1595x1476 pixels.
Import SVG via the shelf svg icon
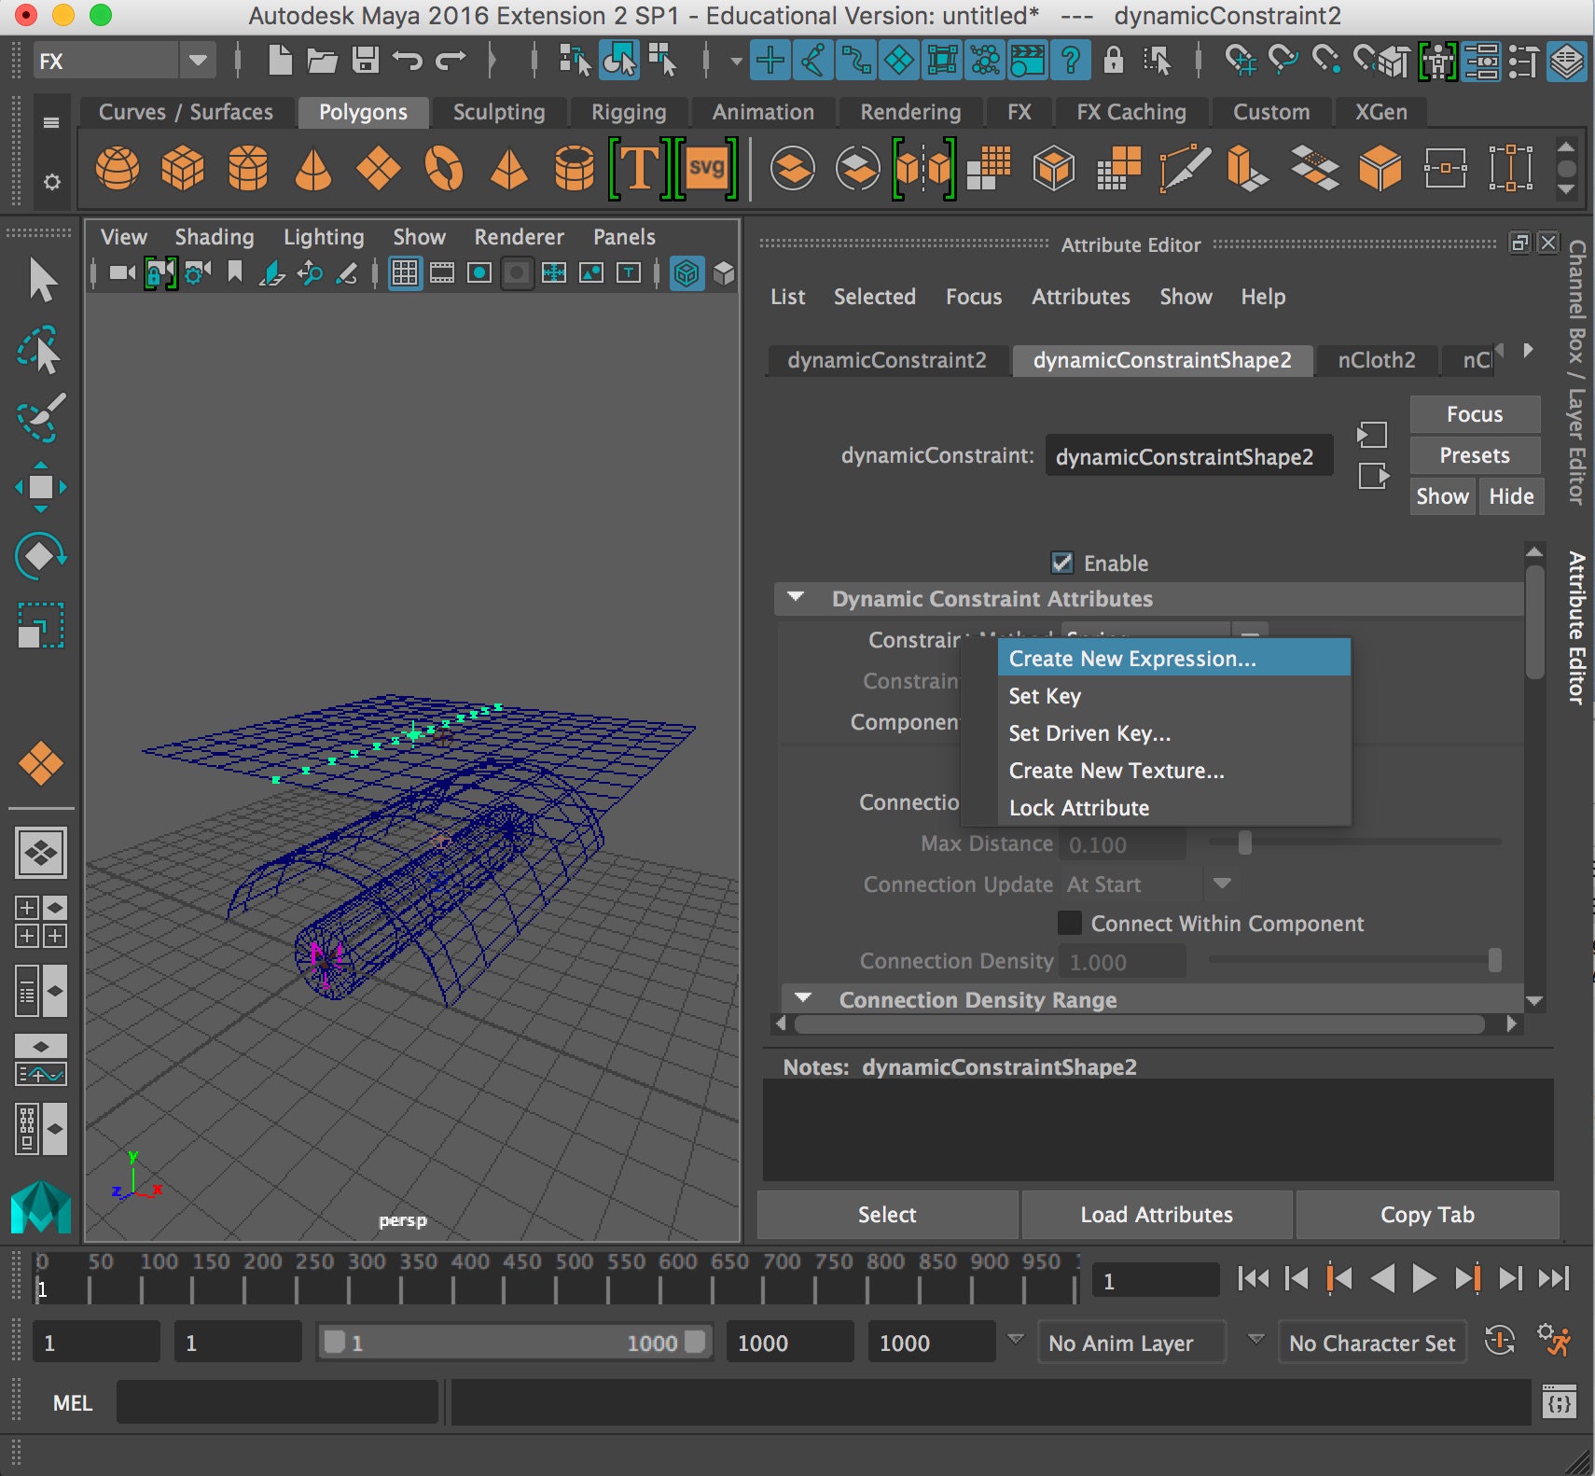(706, 169)
